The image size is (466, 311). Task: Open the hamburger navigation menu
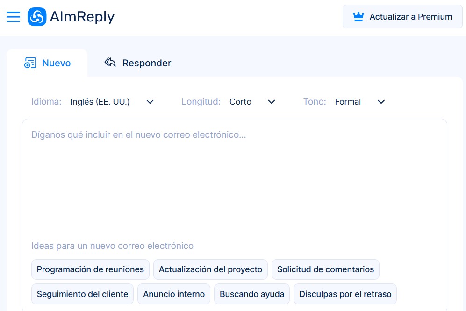coord(13,17)
